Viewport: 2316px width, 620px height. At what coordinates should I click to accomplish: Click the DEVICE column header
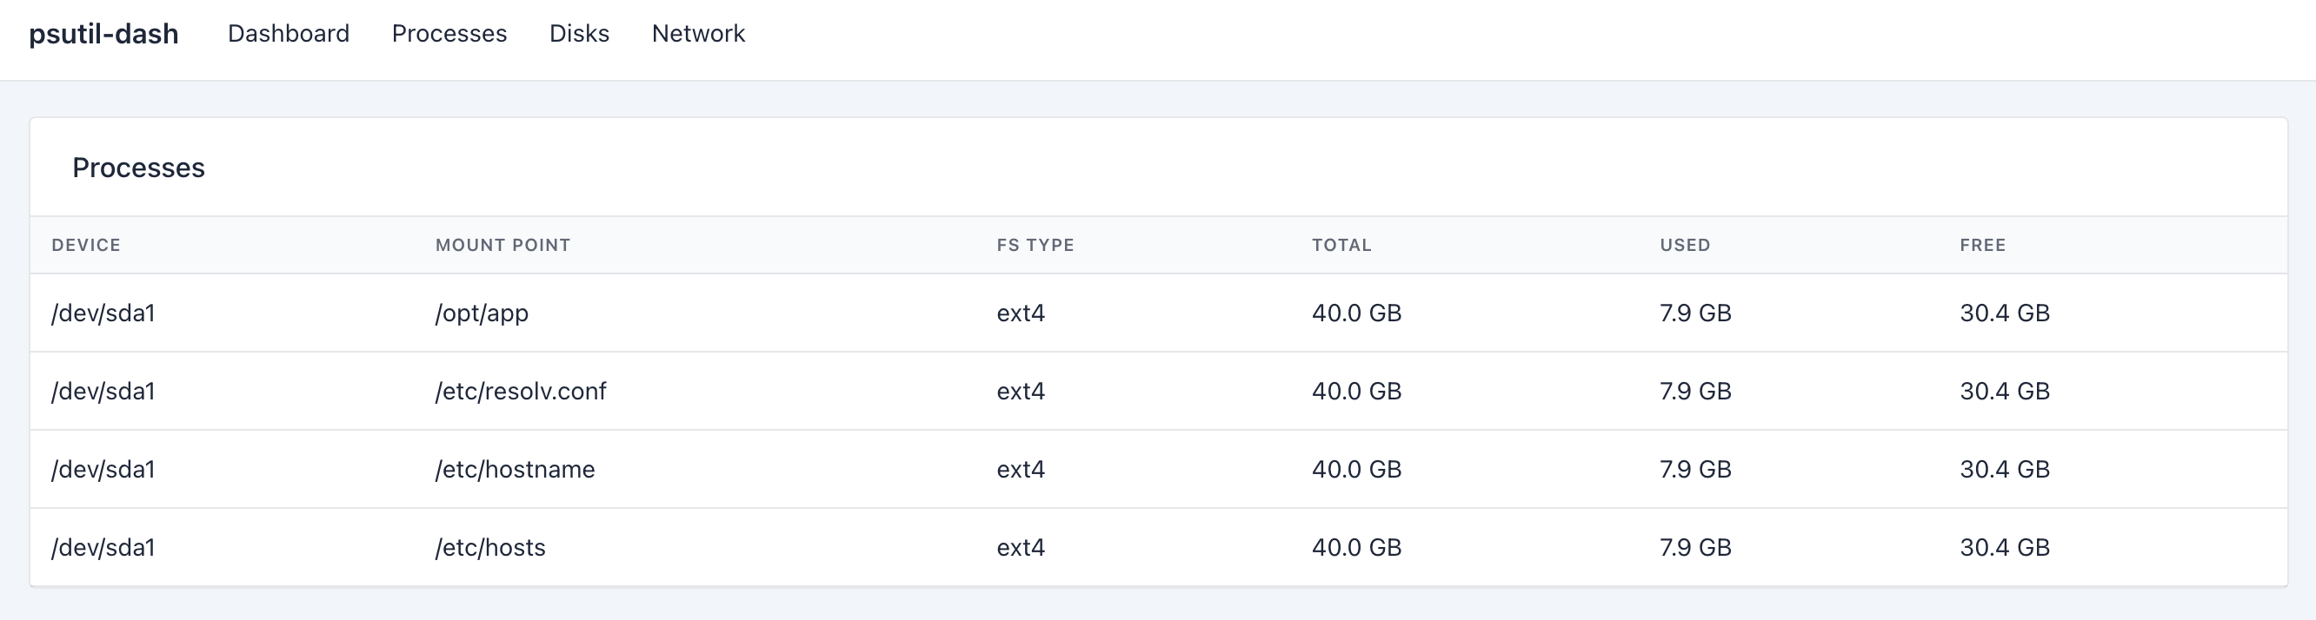coord(85,245)
